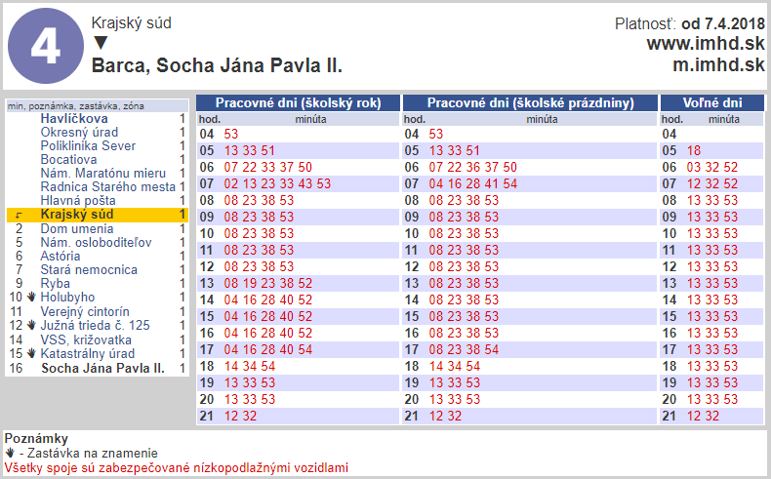Viewport: 771px width, 479px height.
Task: Click the hand icon beside Južná trieda č. 125
Action: [x=31, y=326]
